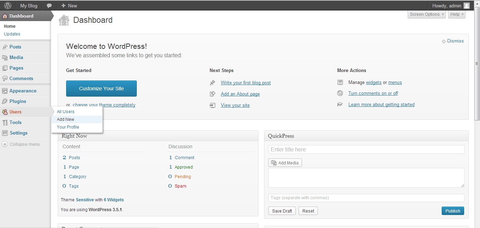Image resolution: width=480 pixels, height=228 pixels.
Task: Click the Appearance icon in sidebar
Action: coord(5,91)
